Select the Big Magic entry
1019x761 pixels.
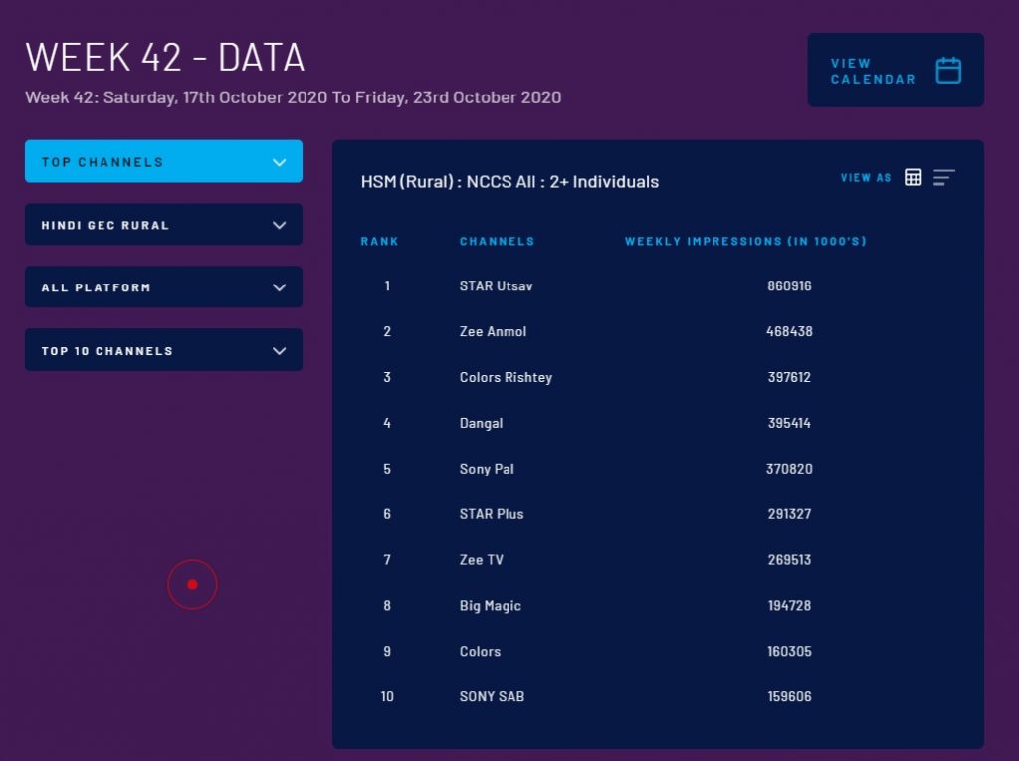tap(490, 606)
